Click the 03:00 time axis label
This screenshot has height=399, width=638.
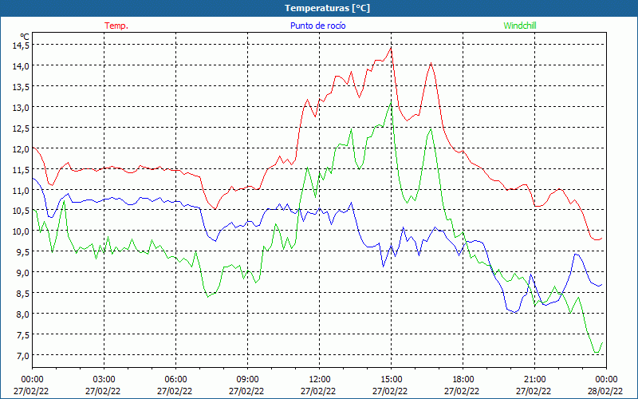(104, 379)
